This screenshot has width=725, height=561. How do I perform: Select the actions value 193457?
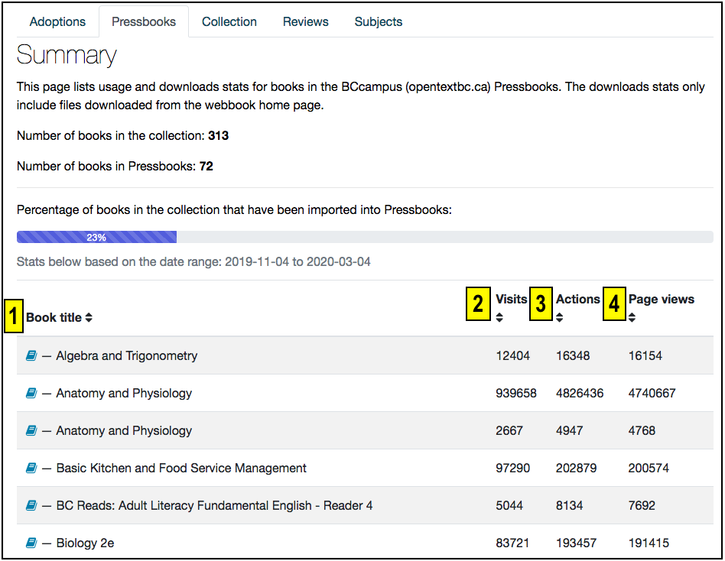coord(576,543)
